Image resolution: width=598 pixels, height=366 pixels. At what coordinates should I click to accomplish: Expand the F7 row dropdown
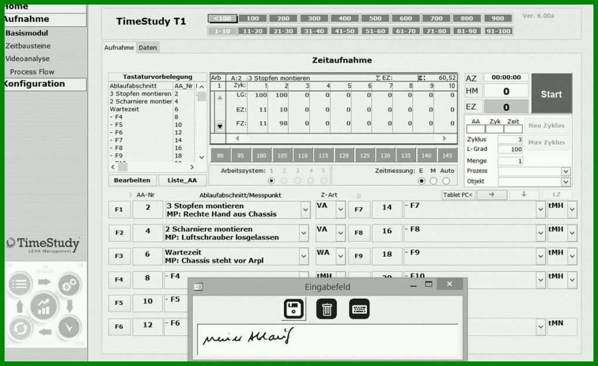[541, 209]
